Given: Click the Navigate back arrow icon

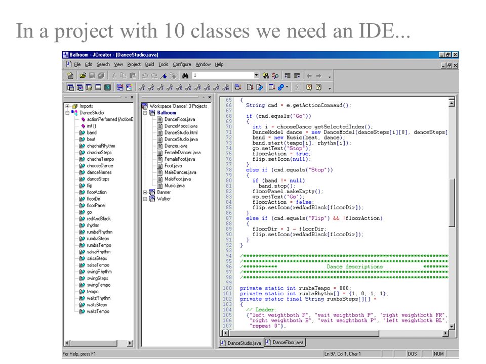Looking at the screenshot, I should pos(309,75).
